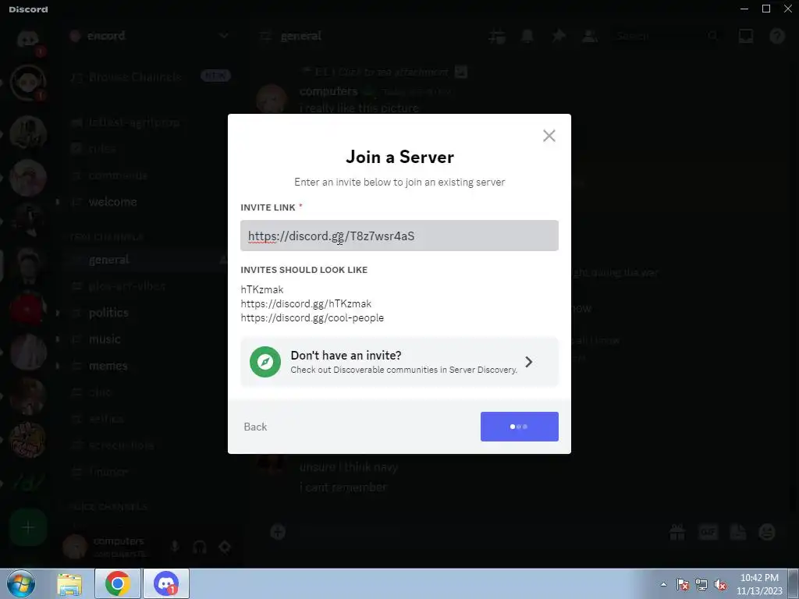Open the gift Nitro icon
799x599 pixels.
(x=677, y=532)
